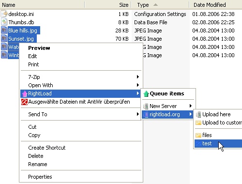Select the RightLoad menu entry
The height and width of the screenshot is (184, 242).
coord(81,93)
